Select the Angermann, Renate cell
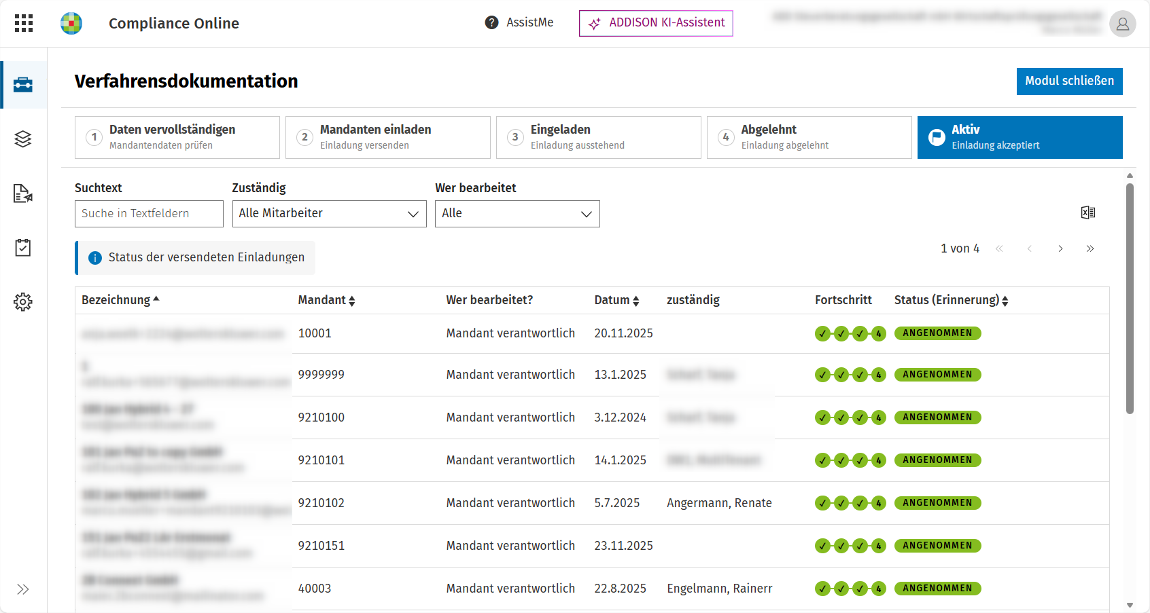 pos(719,503)
